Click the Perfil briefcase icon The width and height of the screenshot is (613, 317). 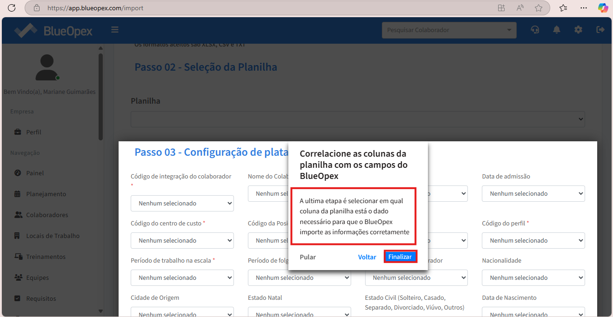[x=18, y=132]
